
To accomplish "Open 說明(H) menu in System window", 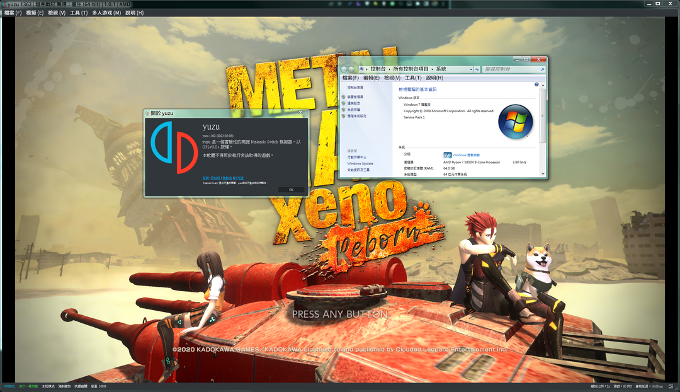I will pos(434,78).
